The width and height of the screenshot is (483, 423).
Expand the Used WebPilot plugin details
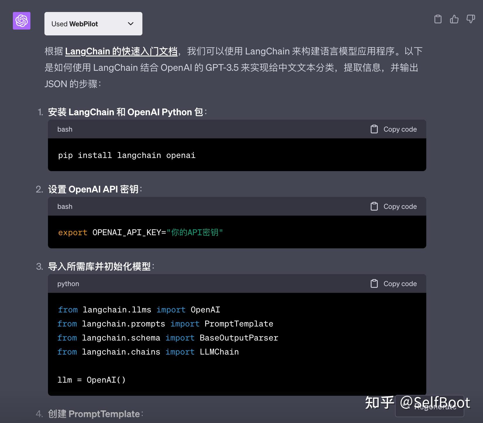93,23
